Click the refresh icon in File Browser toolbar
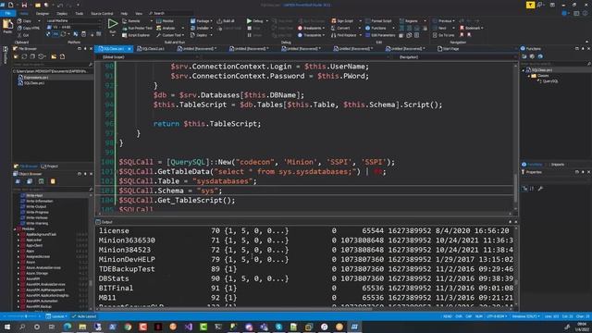 click(x=24, y=56)
